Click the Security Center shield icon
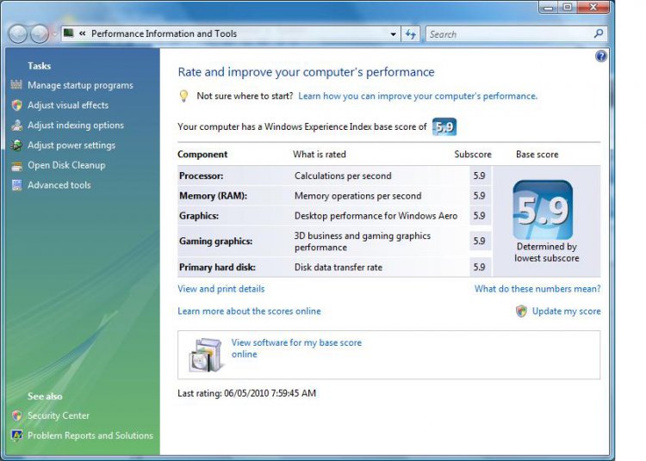This screenshot has width=646, height=461. 17,415
